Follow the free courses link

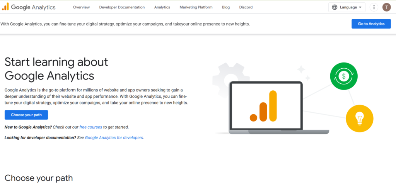click(90, 127)
